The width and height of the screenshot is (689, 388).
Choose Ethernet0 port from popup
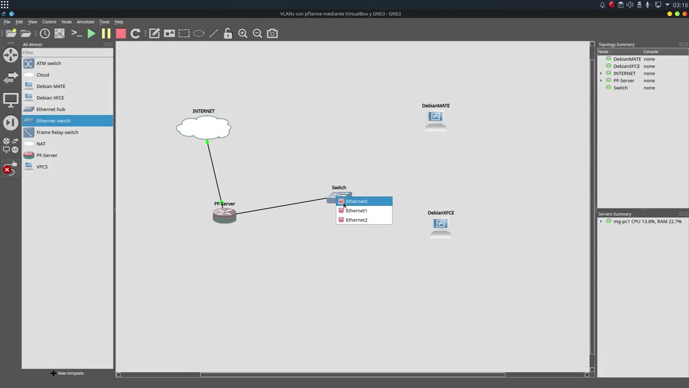tap(364, 201)
